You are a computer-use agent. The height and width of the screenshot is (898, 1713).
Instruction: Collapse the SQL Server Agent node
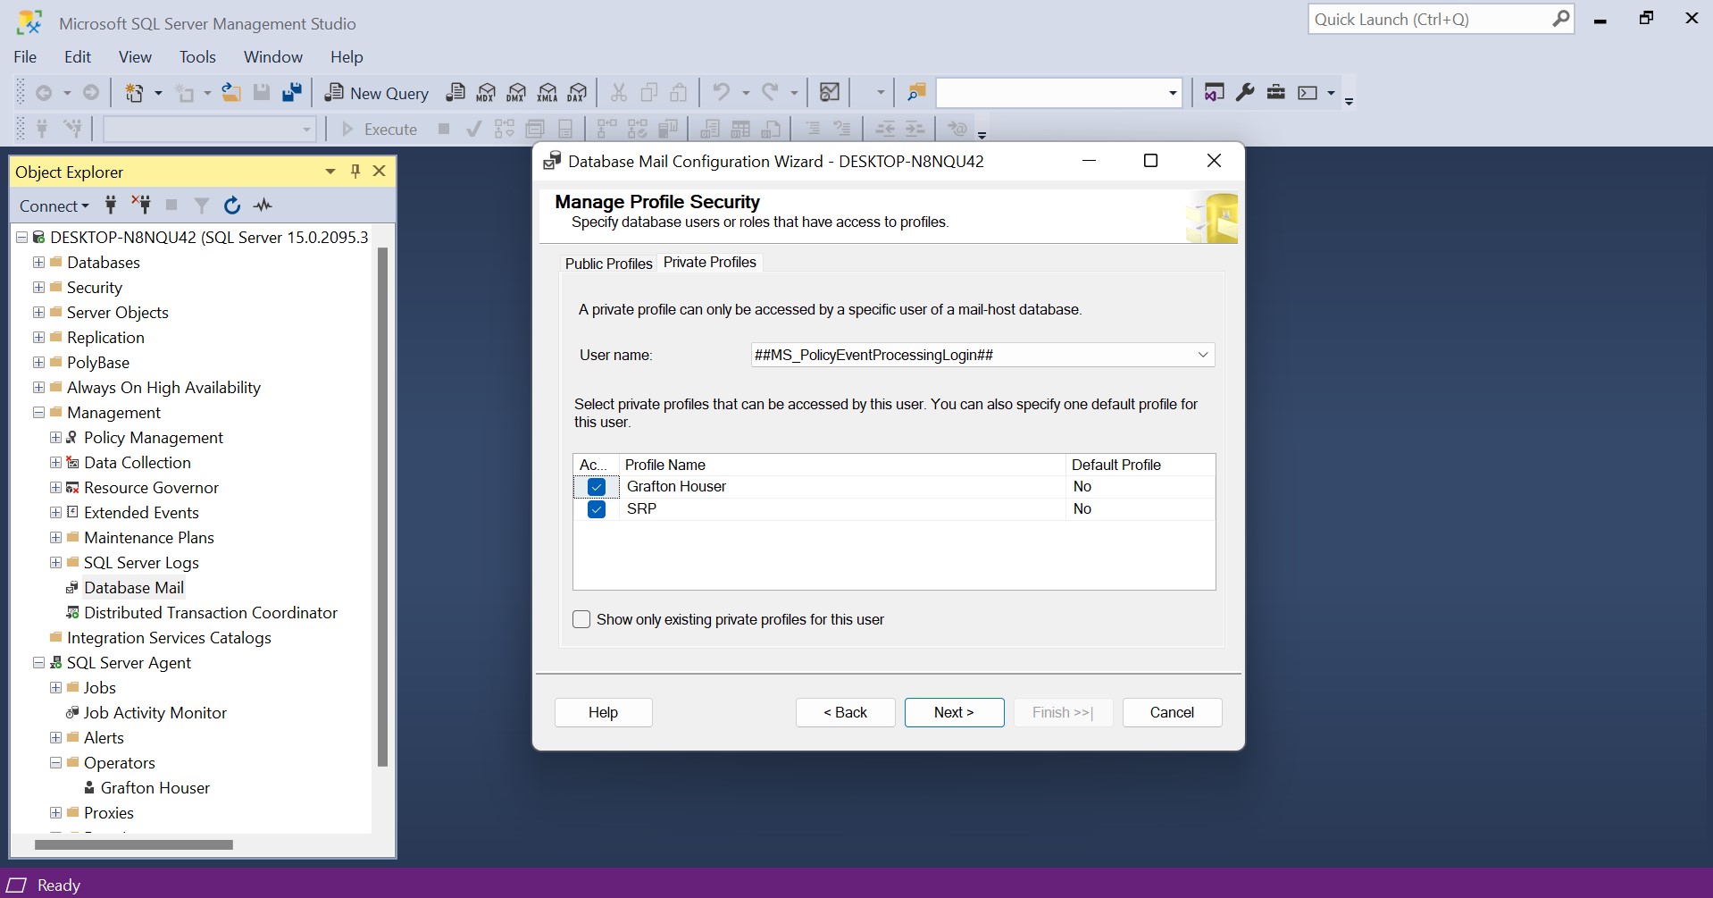point(38,663)
